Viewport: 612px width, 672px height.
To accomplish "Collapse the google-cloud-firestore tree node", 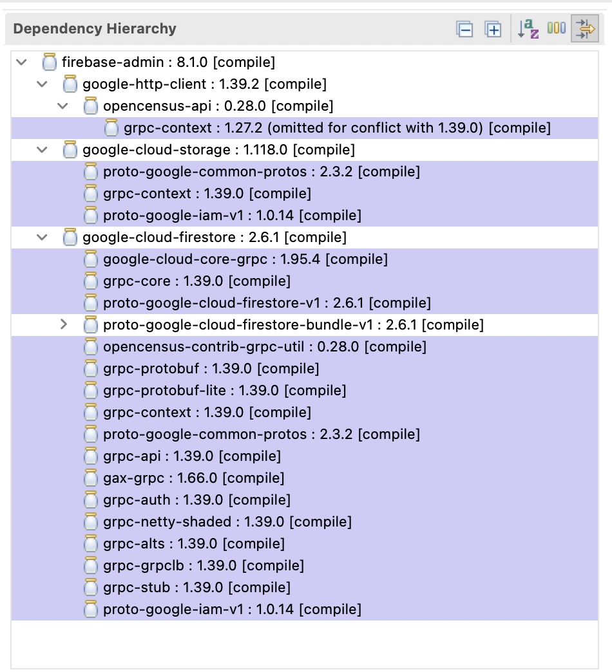I will [x=42, y=237].
